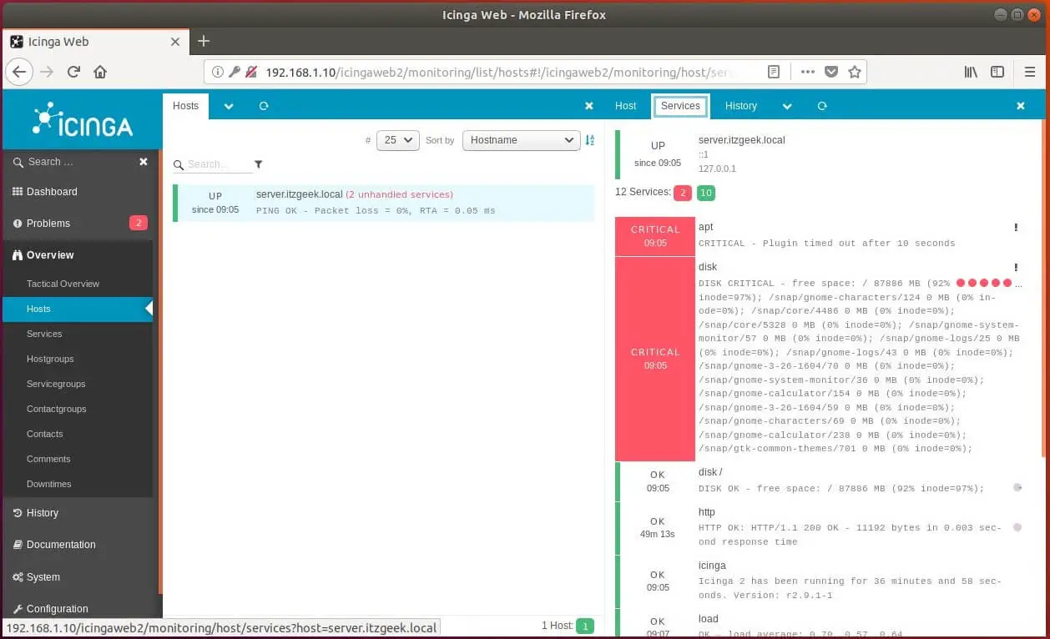
Task: Go back with the browser back arrow
Action: pyautogui.click(x=20, y=72)
